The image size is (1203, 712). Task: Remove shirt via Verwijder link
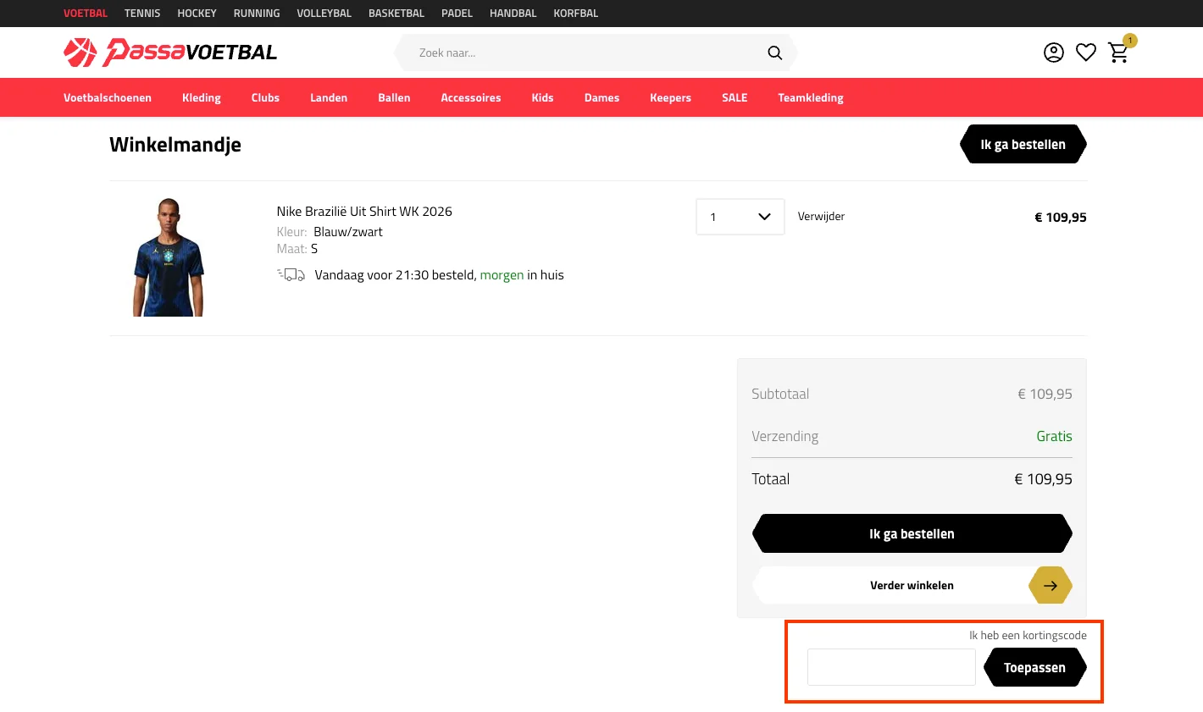pyautogui.click(x=821, y=217)
